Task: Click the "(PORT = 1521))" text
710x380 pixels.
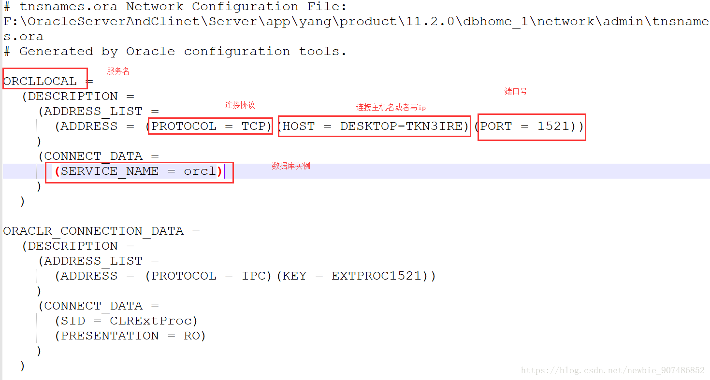Action: [x=529, y=127]
